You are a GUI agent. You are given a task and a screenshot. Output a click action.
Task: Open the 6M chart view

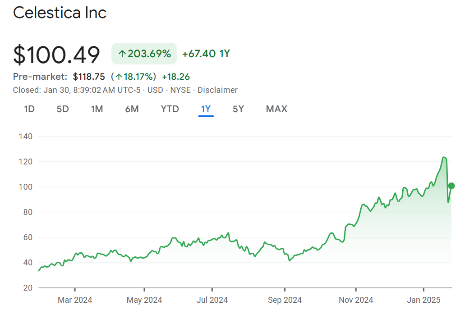pyautogui.click(x=132, y=109)
